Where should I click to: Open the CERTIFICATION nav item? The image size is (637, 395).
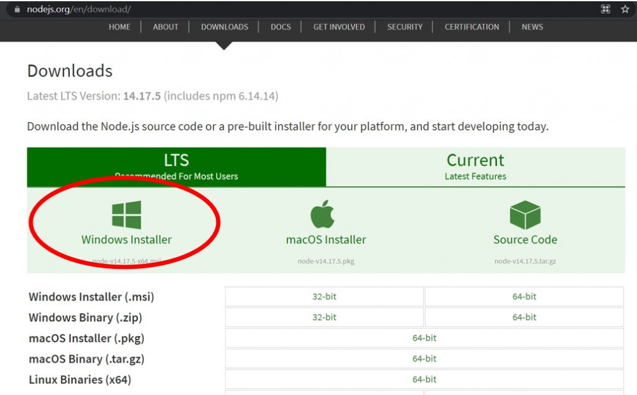pyautogui.click(x=472, y=27)
